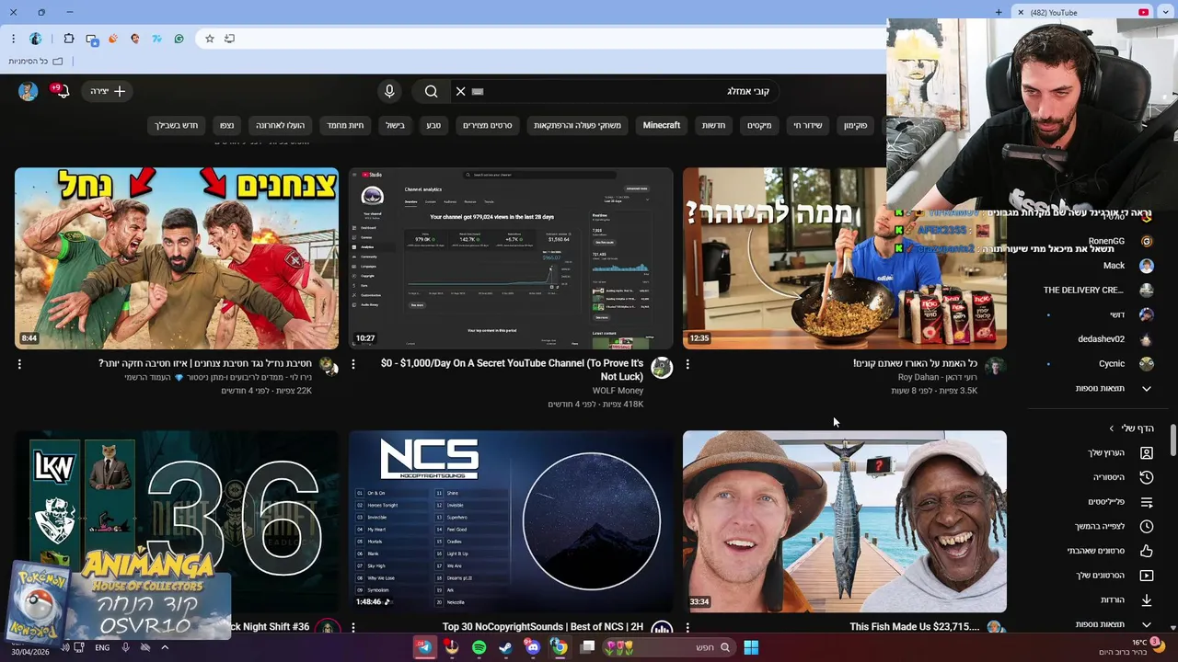The height and width of the screenshot is (662, 1178).
Task: Select the טבע filter chip
Action: 433,125
